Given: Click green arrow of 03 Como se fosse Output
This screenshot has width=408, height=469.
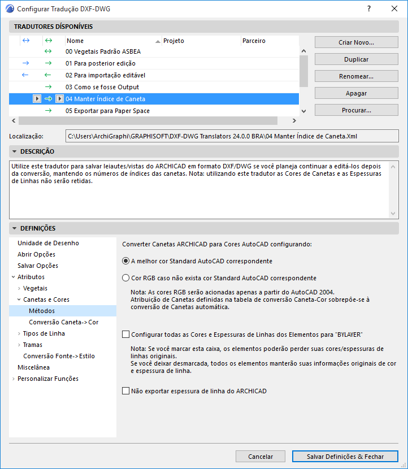Looking at the screenshot, I should (x=48, y=87).
